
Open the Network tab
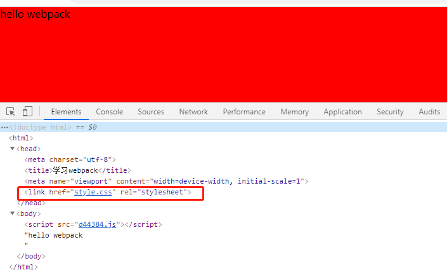click(193, 112)
